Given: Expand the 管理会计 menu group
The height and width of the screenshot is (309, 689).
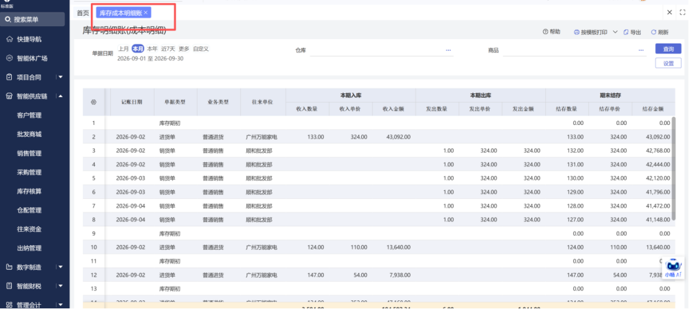Looking at the screenshot, I should [x=60, y=305].
